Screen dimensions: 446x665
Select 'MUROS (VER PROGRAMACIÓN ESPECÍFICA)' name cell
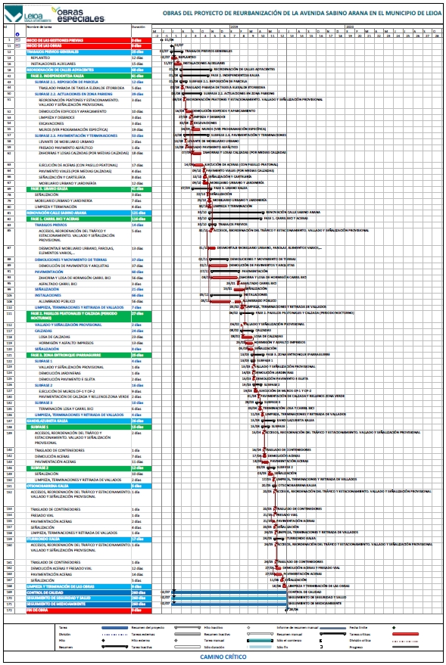pos(78,129)
